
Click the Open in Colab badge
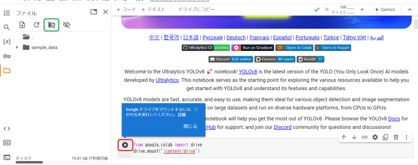tap(294, 48)
